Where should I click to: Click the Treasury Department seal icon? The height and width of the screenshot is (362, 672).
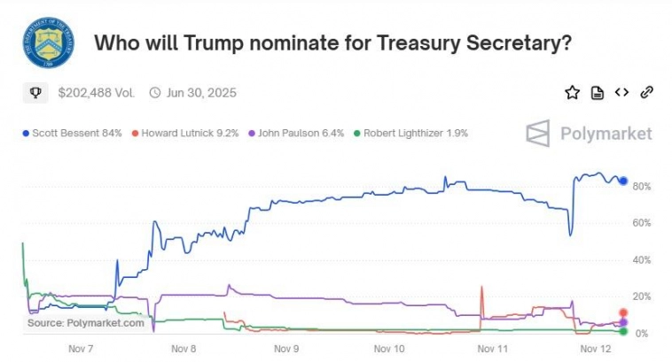click(x=48, y=42)
